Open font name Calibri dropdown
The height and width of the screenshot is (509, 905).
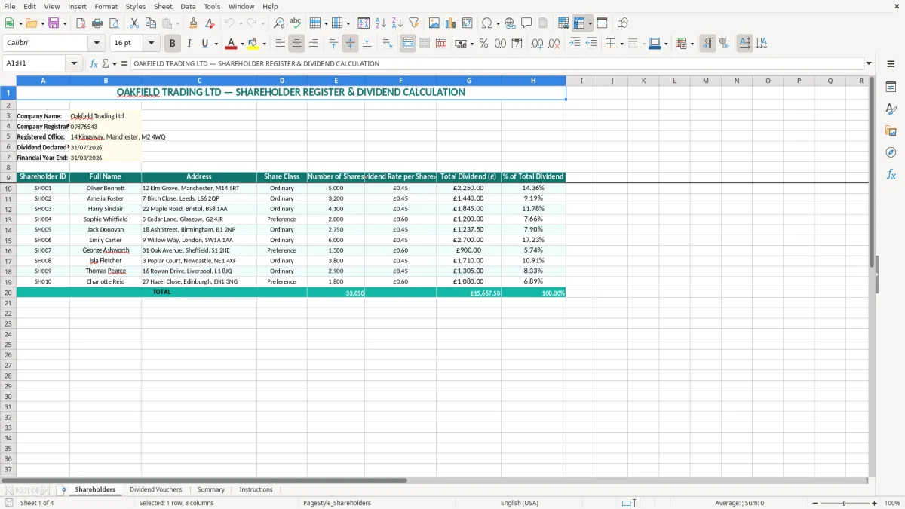[97, 44]
